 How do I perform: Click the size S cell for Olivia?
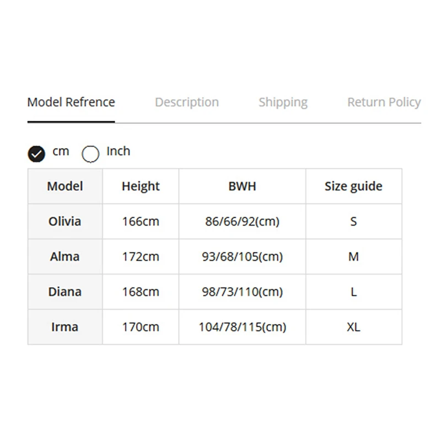point(353,222)
